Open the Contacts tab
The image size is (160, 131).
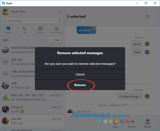click(40, 30)
